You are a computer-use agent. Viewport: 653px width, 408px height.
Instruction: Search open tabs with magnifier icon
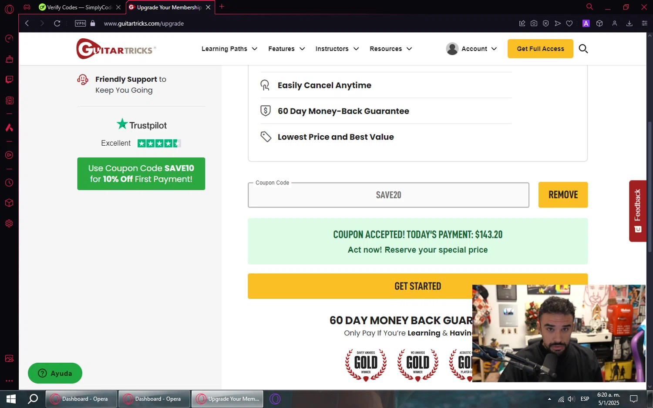pos(589,7)
